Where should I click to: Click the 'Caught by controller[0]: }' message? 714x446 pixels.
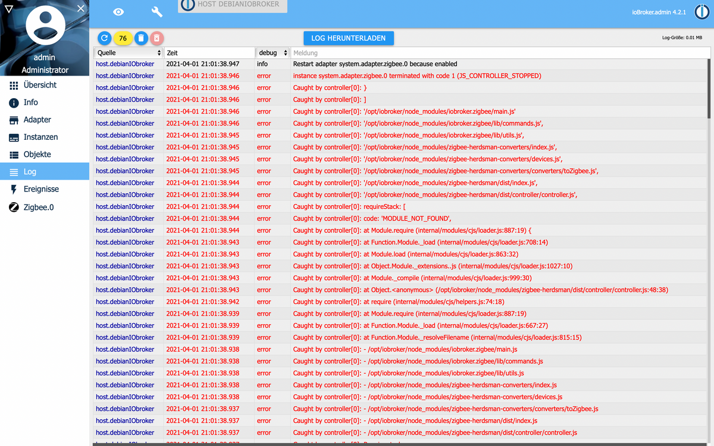click(x=330, y=87)
